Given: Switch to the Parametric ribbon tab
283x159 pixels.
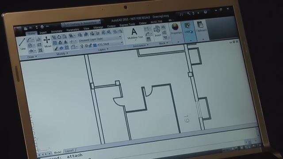Looking at the screenshot, I should coord(73,30).
